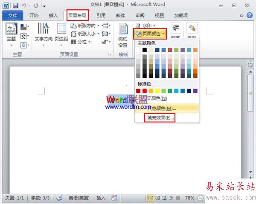
Task: Click the 主题 themes button
Action: pos(12,35)
